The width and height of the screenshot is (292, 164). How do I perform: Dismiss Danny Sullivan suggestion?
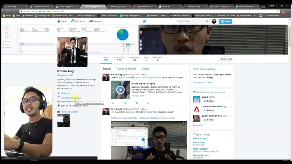[231, 116]
